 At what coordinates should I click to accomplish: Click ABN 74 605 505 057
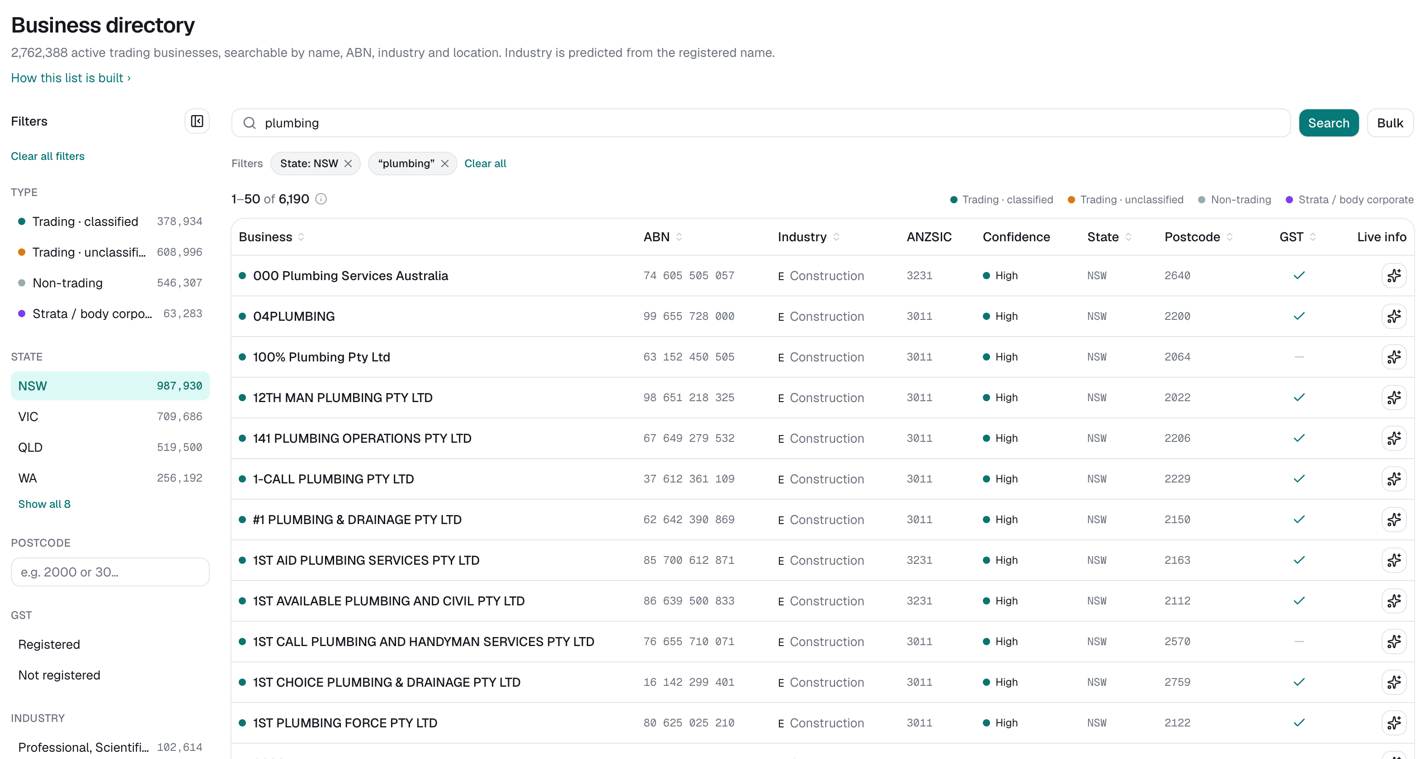[688, 275]
